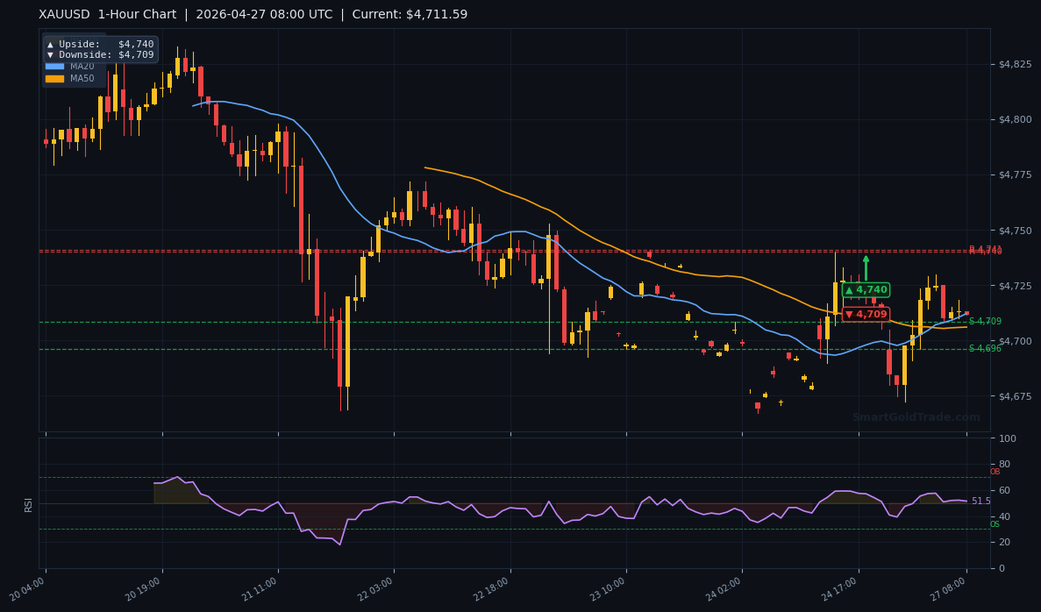Expand the Upside/Downside legend box
The height and width of the screenshot is (612, 1041).
(99, 49)
